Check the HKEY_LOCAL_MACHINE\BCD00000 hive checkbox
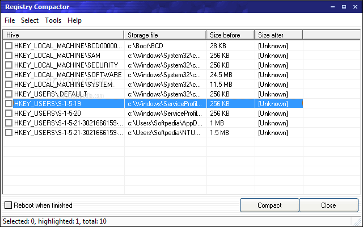The height and width of the screenshot is (227, 363). point(9,46)
